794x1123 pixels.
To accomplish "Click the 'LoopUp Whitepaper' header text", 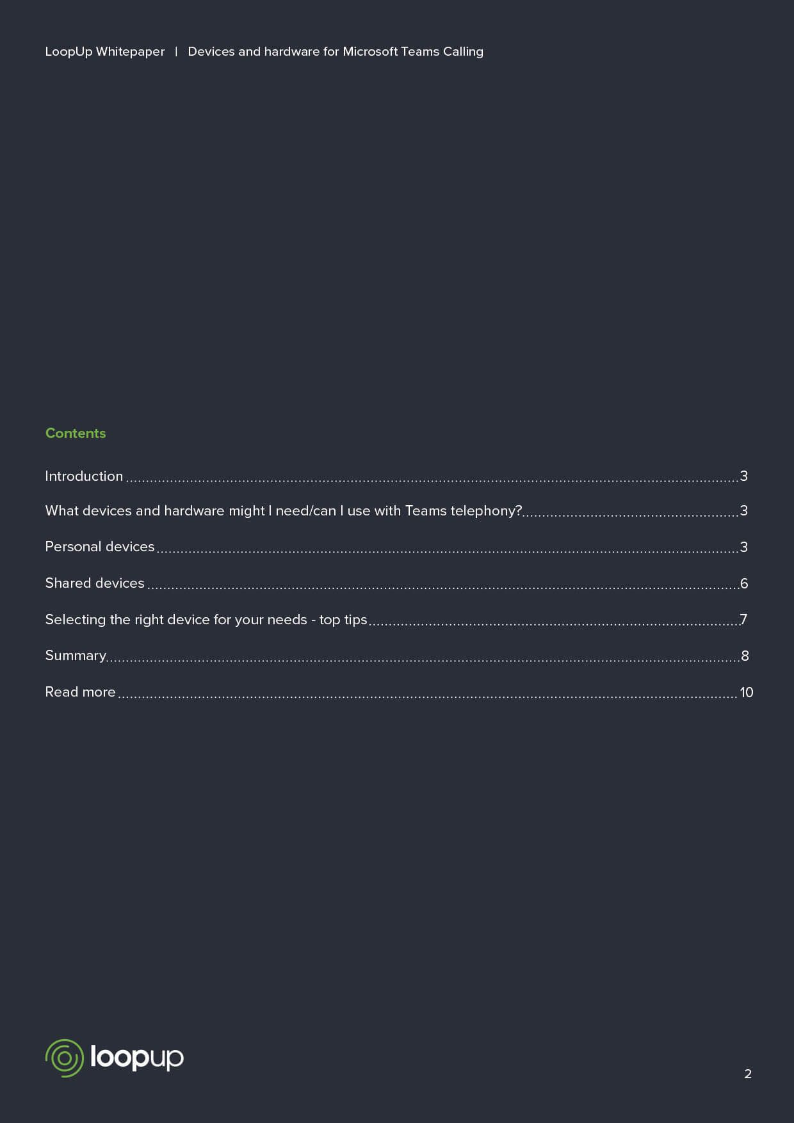I will coord(105,52).
